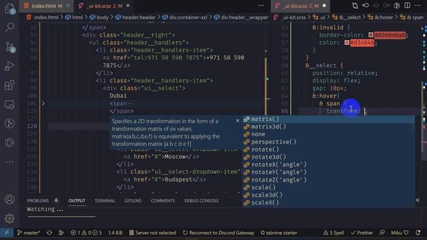The width and height of the screenshot is (427, 240).
Task: Click the remote window indicator in status bar
Action: [7, 233]
